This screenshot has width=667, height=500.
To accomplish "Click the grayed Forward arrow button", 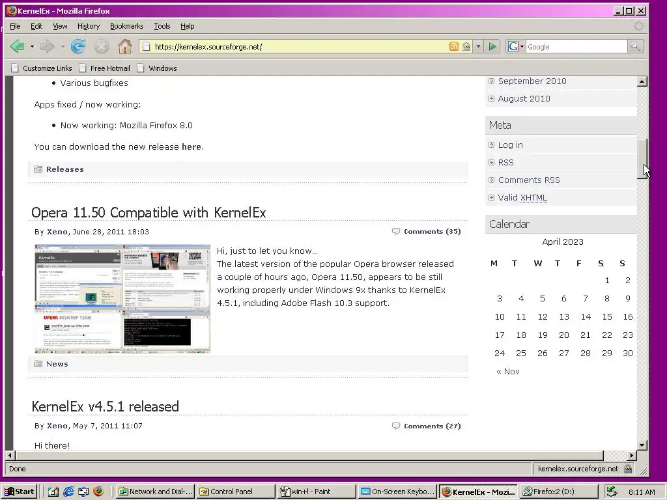I will tap(47, 46).
